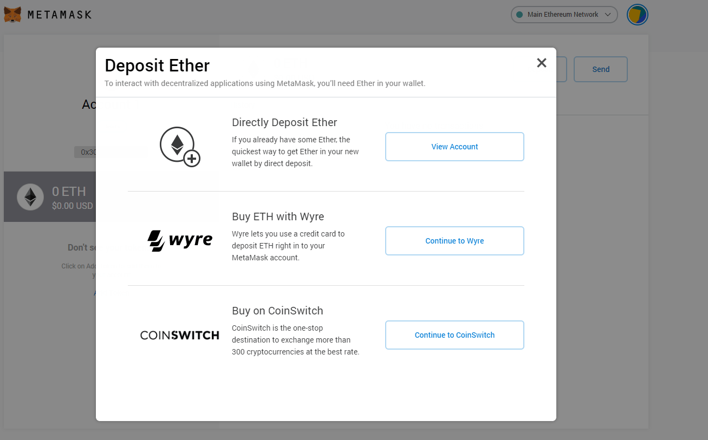Screen dimensions: 708x440
Task: Select Continue to CoinSwitch
Action: pyautogui.click(x=454, y=335)
